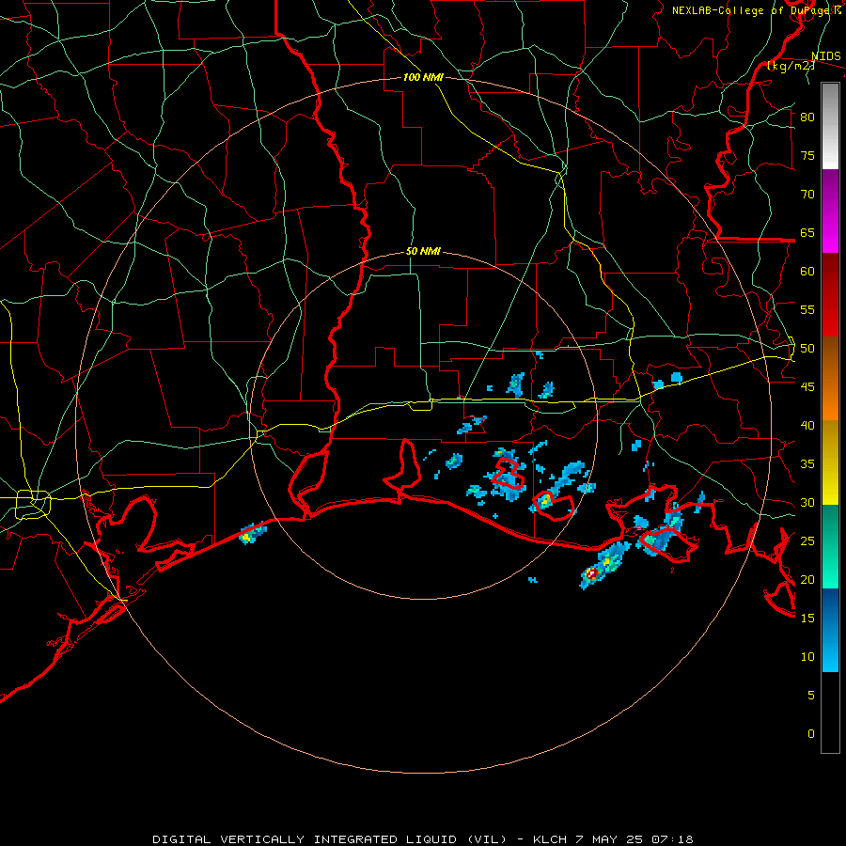Click the 70 value on color scale
The height and width of the screenshot is (846, 846).
click(807, 195)
